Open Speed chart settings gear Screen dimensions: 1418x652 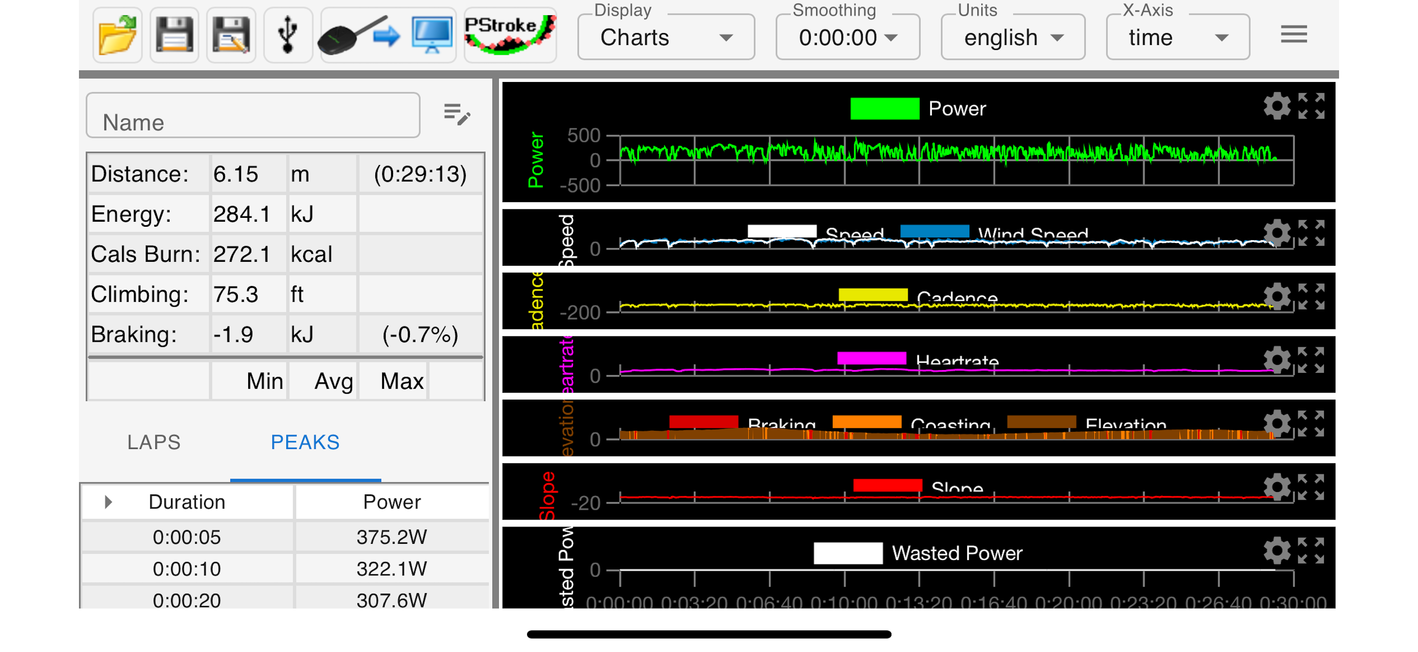pyautogui.click(x=1277, y=233)
